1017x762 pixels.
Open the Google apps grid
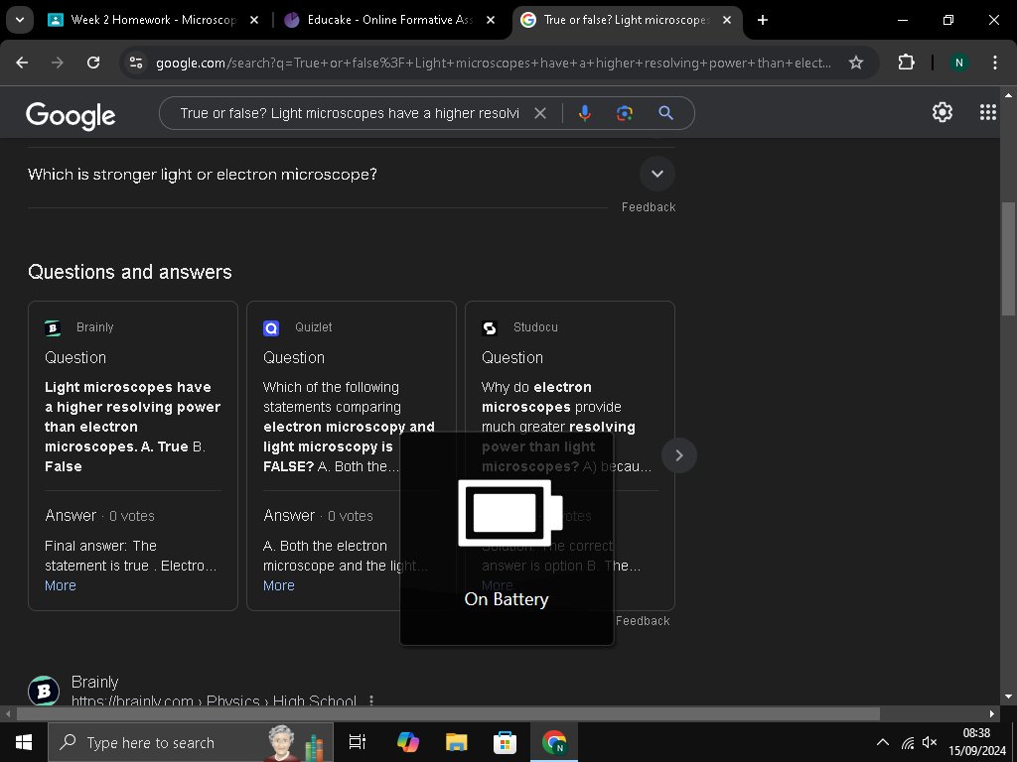pos(988,112)
